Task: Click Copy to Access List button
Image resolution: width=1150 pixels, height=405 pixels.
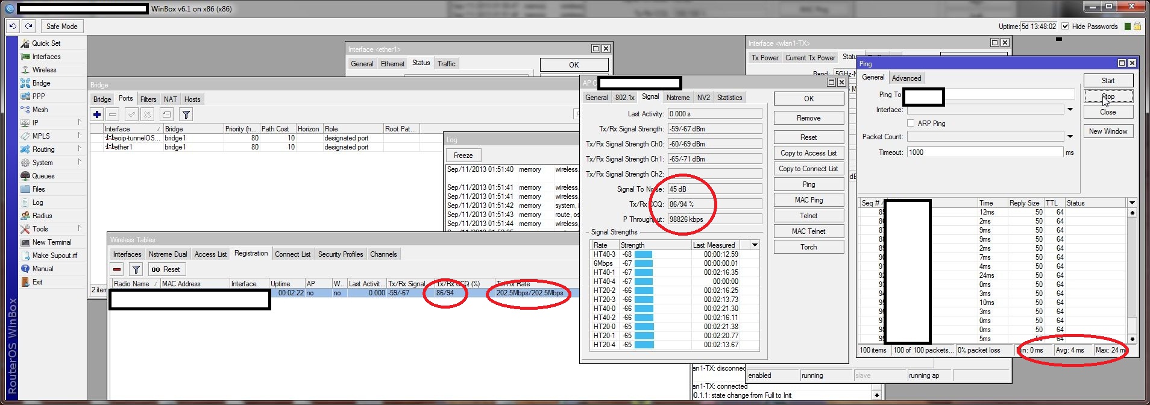Action: (x=808, y=153)
